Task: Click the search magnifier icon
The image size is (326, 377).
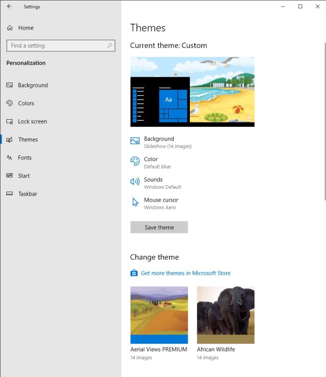Action: coord(110,46)
